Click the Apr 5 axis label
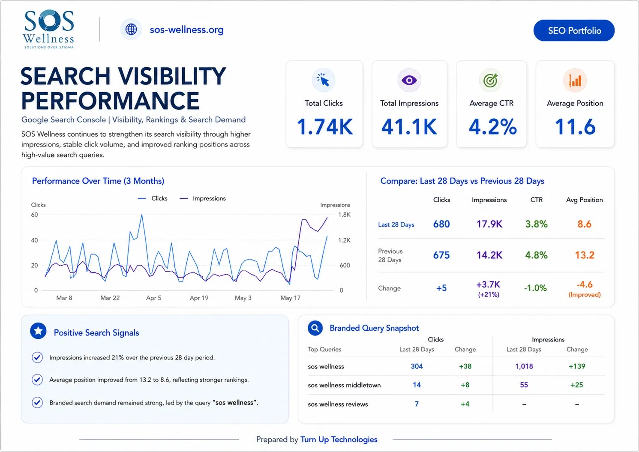The height and width of the screenshot is (452, 639). (x=154, y=298)
